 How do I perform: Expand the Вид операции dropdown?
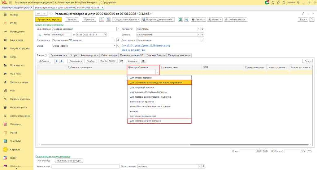click(x=118, y=29)
